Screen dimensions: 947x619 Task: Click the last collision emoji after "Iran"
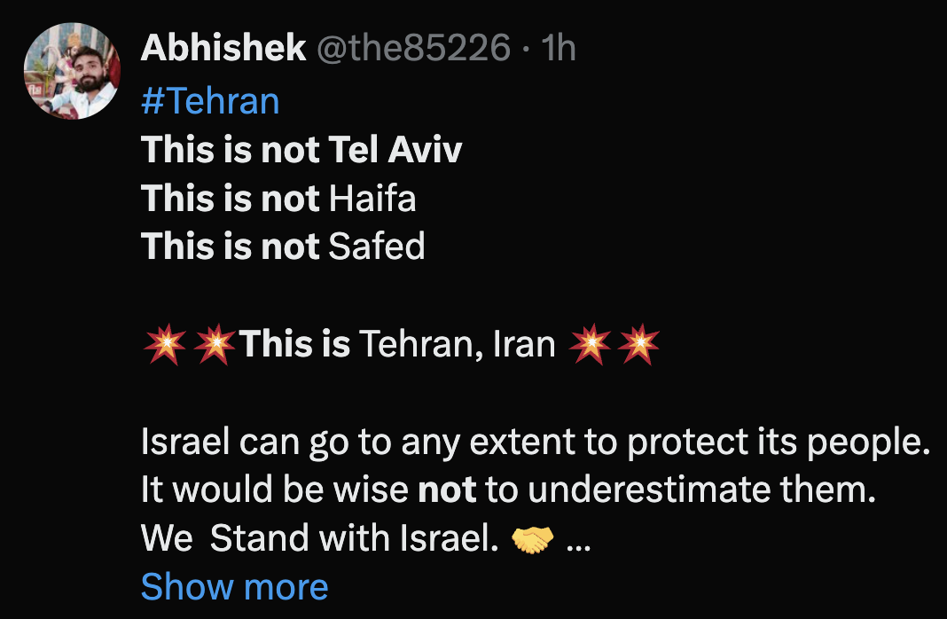(638, 345)
